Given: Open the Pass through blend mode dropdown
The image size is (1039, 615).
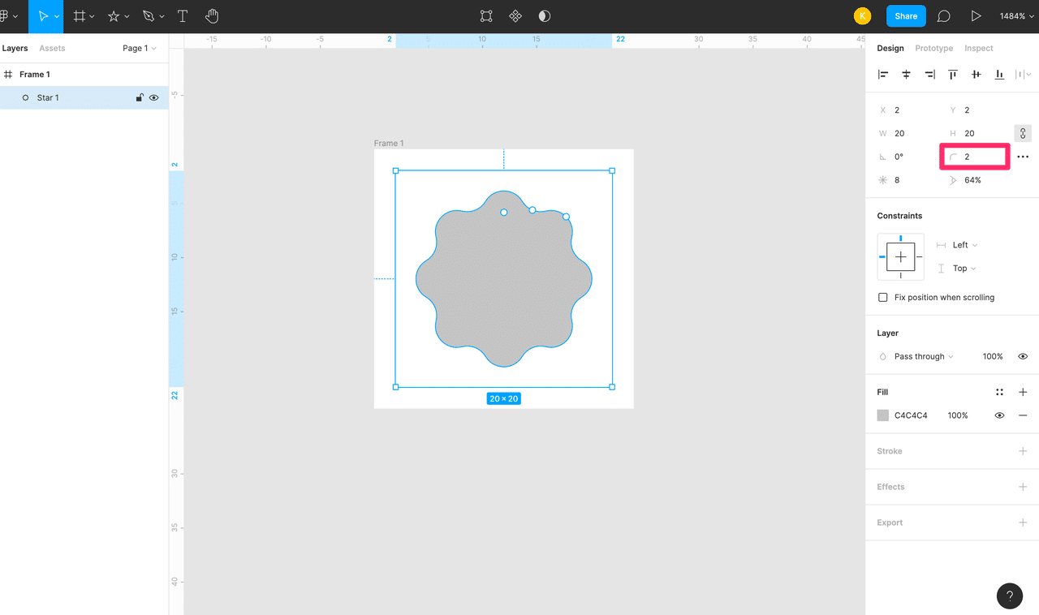Looking at the screenshot, I should click(x=924, y=356).
